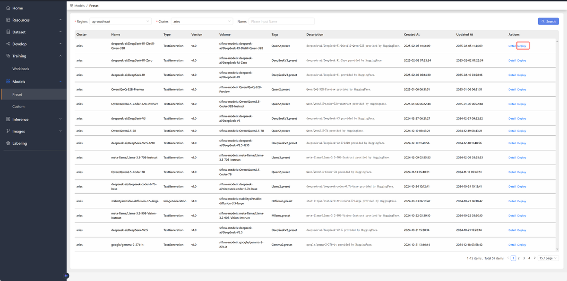Go to next page with right arrow
Image resolution: width=567 pixels, height=281 pixels.
pyautogui.click(x=535, y=258)
